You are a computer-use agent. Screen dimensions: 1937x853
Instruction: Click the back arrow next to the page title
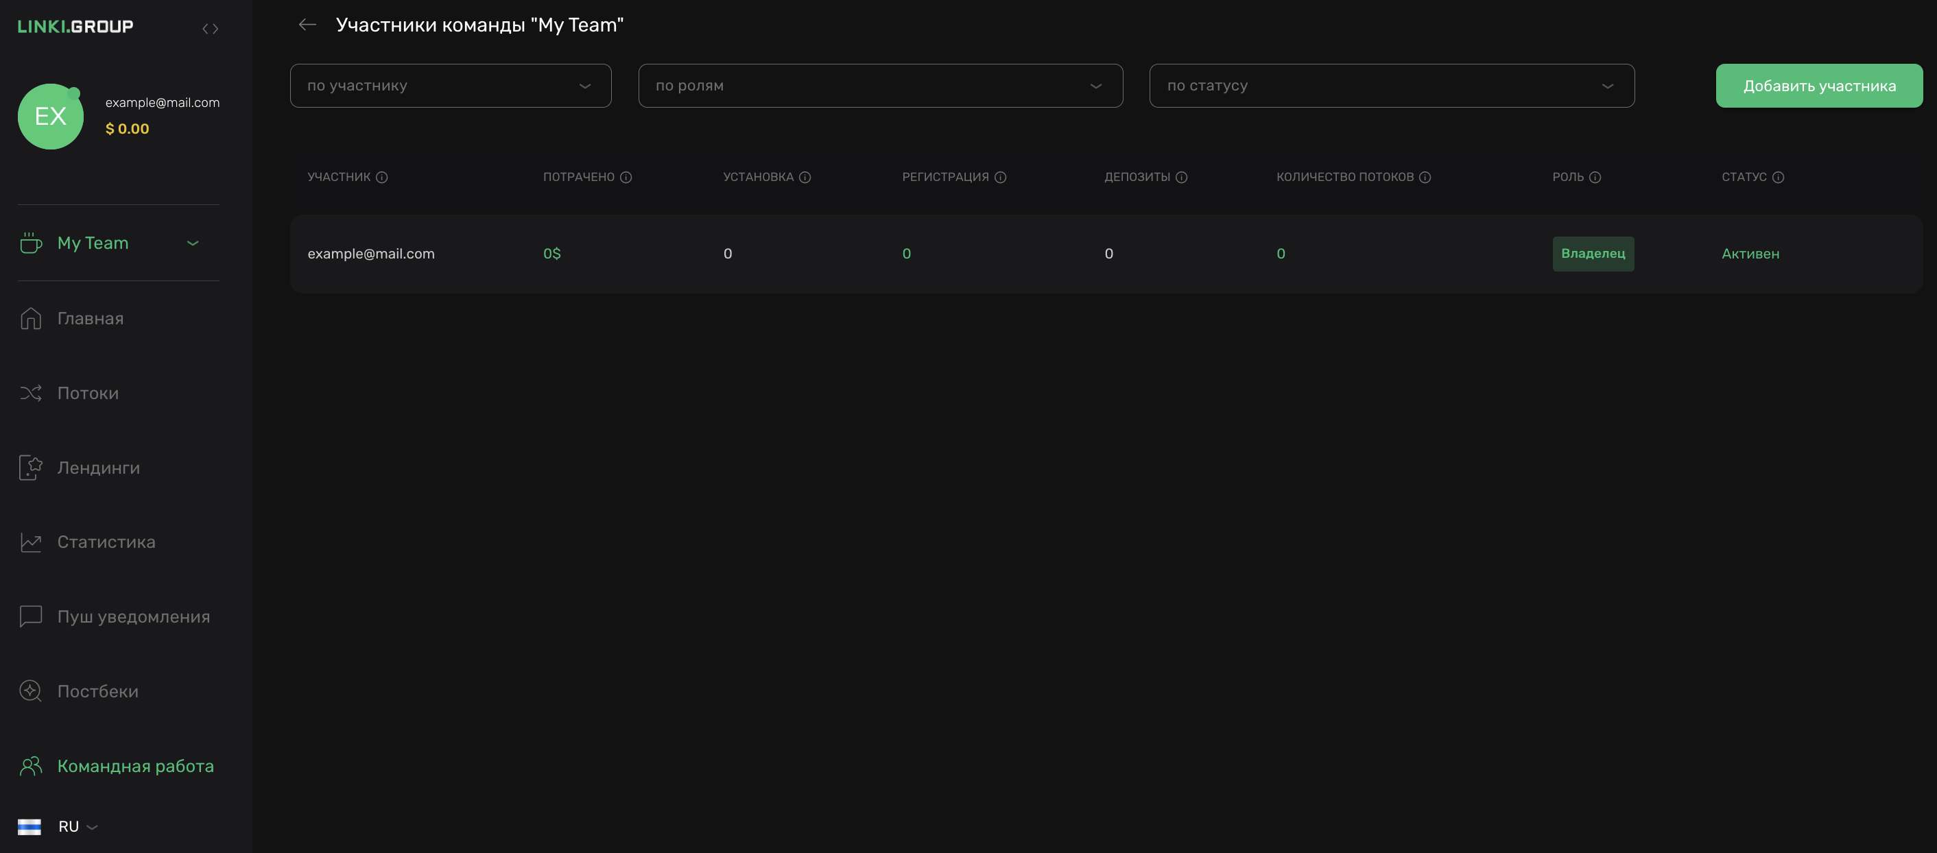tap(307, 25)
